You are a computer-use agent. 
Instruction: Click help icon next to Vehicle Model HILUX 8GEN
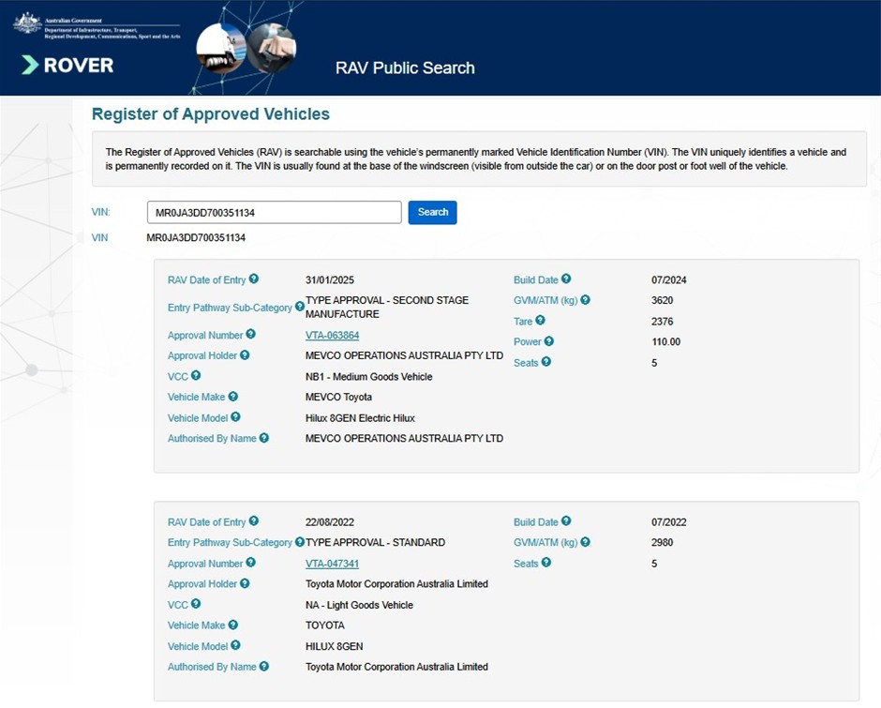236,645
